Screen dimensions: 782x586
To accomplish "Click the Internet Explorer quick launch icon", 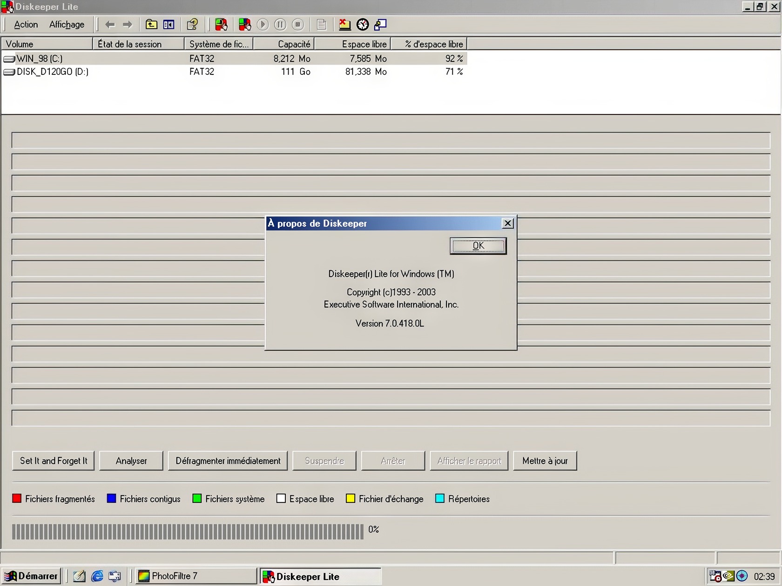I will pos(97,576).
